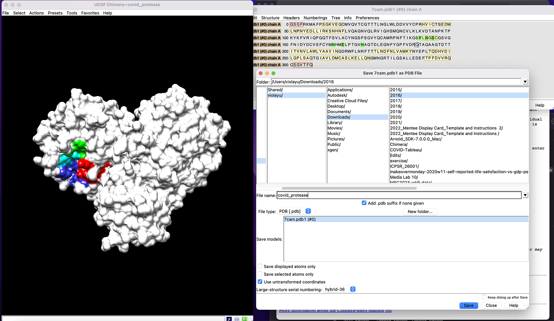The image size is (554, 321).
Task: Open Numberings menu in sequence window
Action: pyautogui.click(x=315, y=18)
